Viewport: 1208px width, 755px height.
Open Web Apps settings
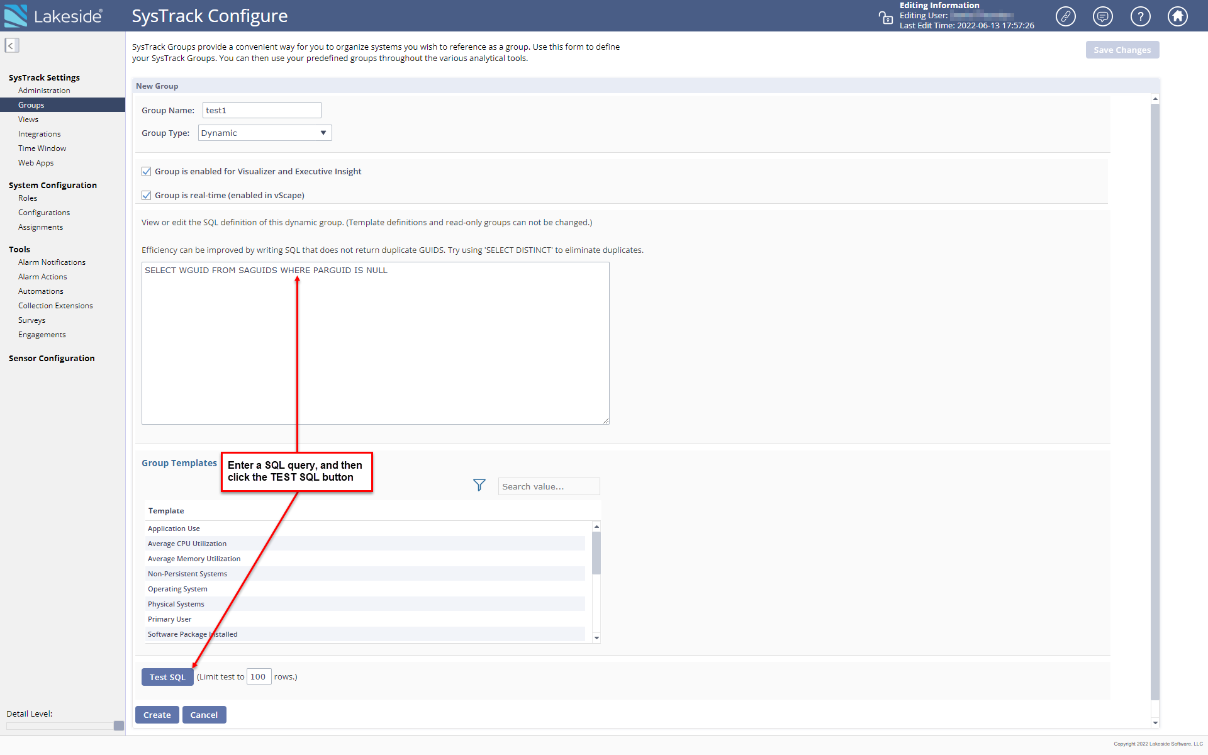coord(36,163)
